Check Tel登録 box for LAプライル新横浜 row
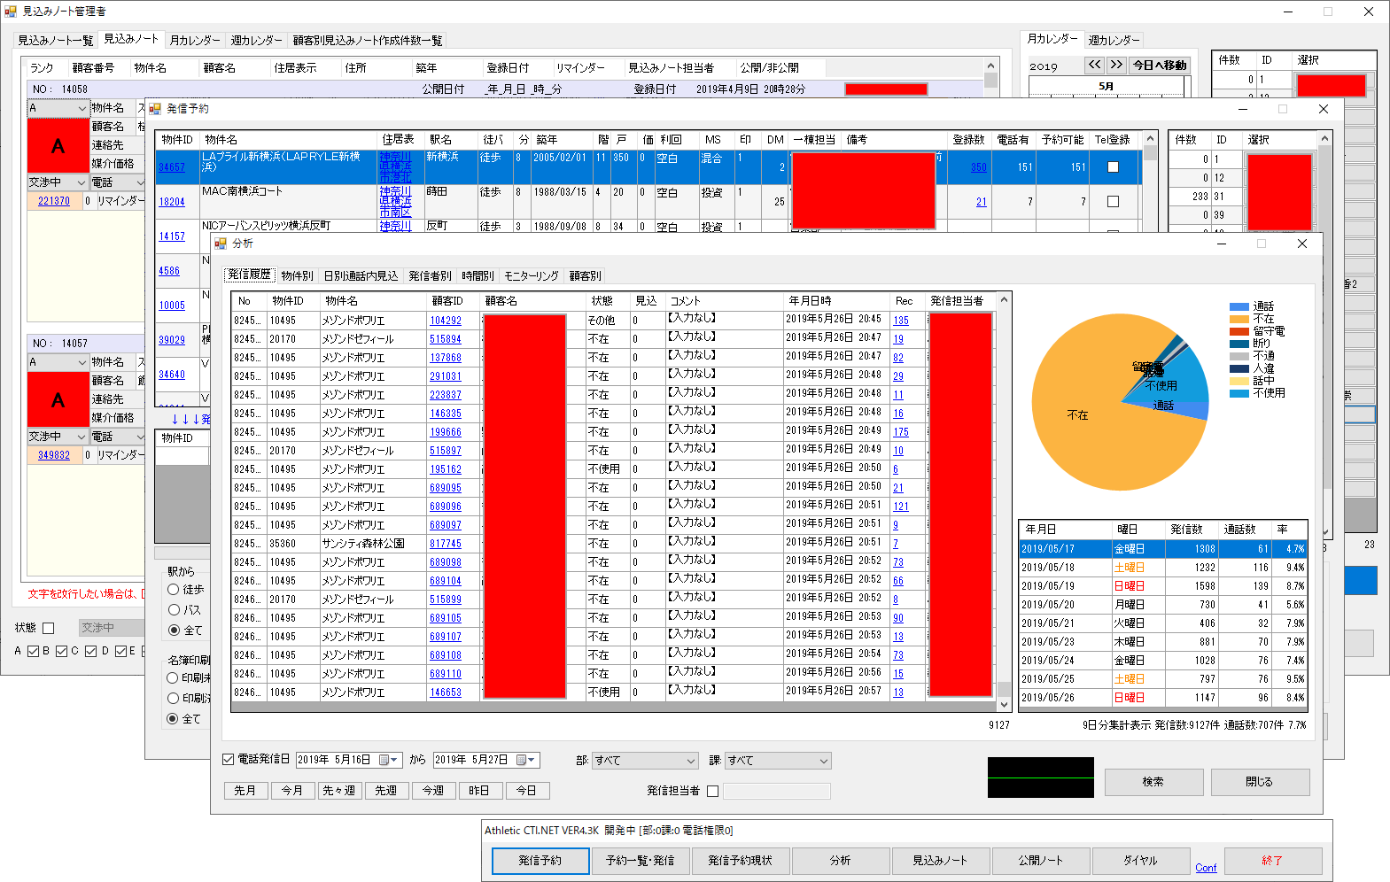 pyautogui.click(x=1113, y=167)
